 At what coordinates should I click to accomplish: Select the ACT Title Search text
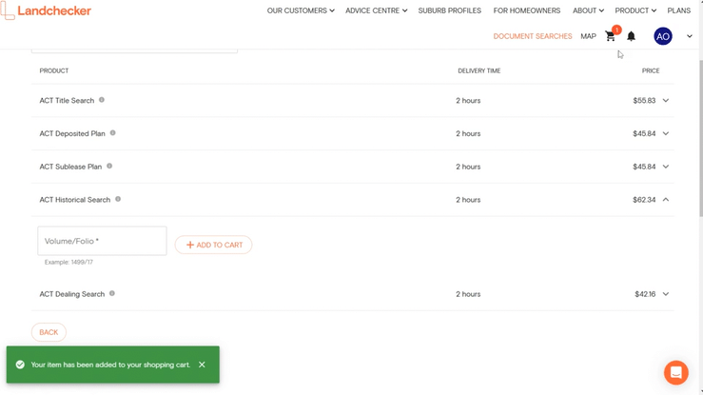coord(67,101)
